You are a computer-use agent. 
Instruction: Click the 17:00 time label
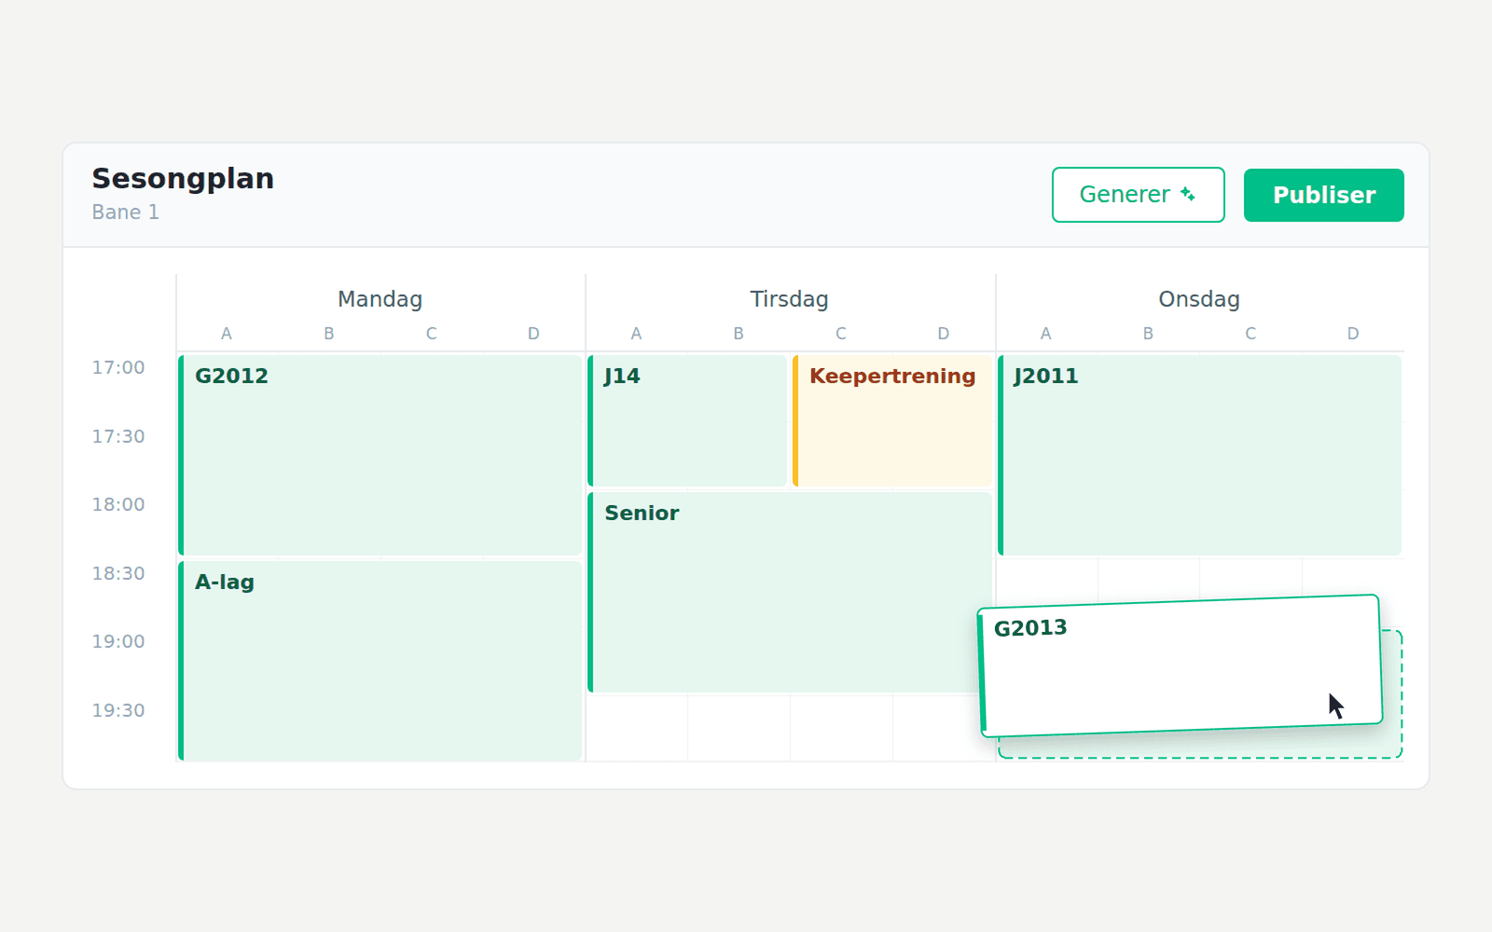118,367
